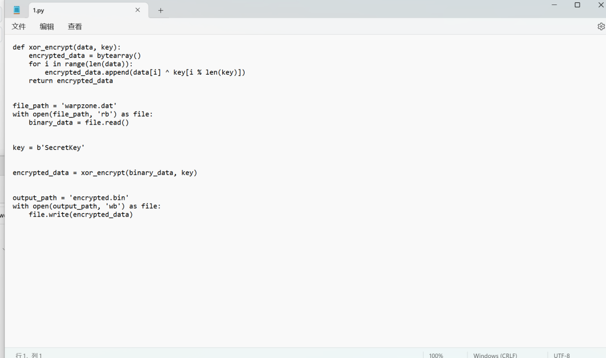Add a new tab with plus icon
This screenshot has width=606, height=358.
pyautogui.click(x=160, y=10)
